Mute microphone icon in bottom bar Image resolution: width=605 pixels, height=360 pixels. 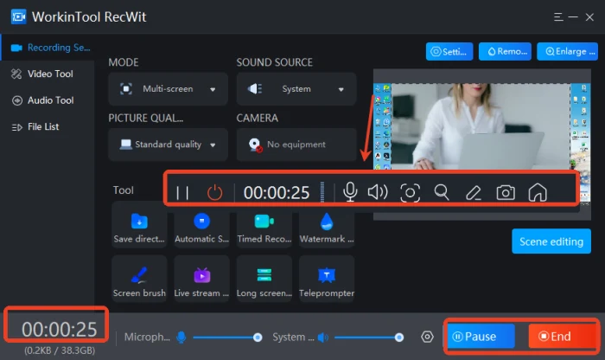(x=181, y=337)
